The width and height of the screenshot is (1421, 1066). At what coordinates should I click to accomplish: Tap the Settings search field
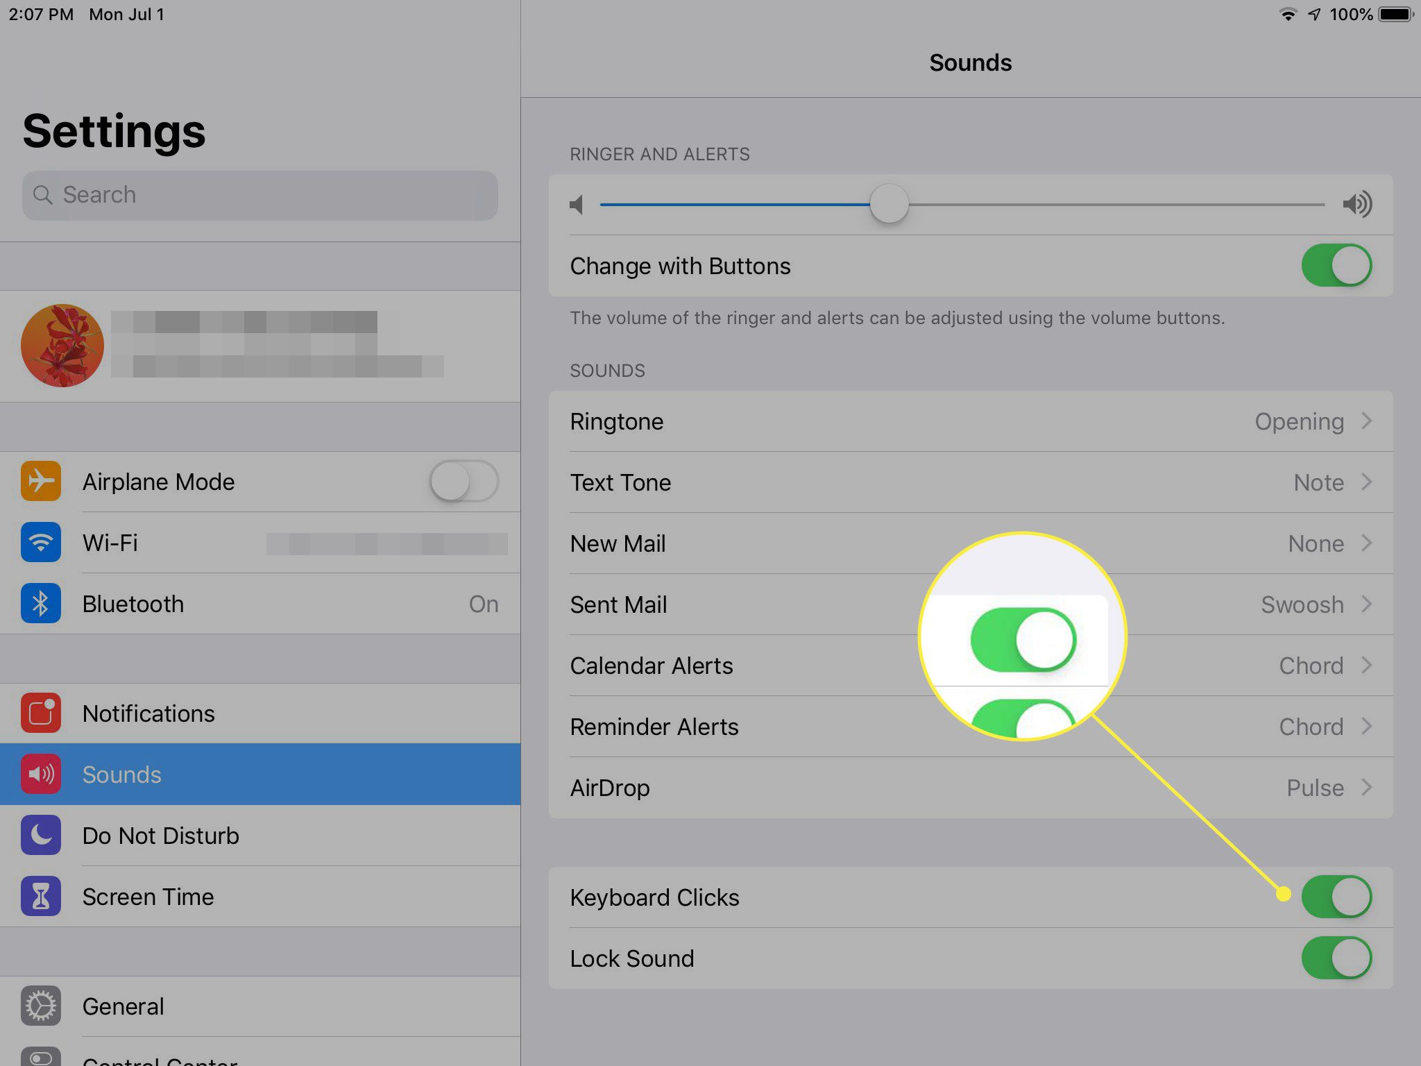261,195
